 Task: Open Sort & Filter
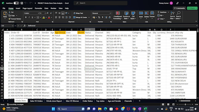pyautogui.click(x=172, y=15)
